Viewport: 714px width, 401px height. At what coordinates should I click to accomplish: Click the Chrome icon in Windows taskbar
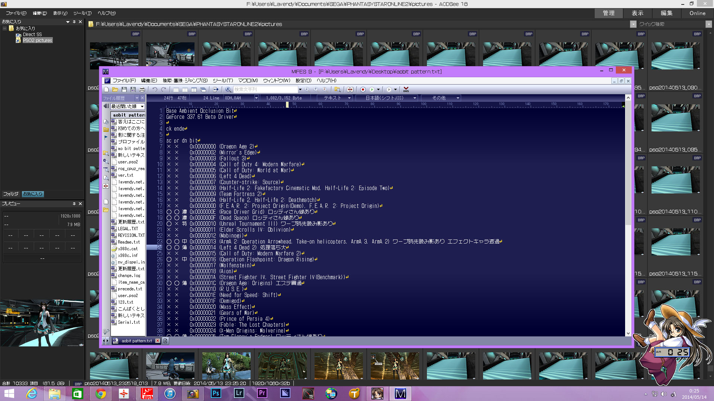point(100,394)
